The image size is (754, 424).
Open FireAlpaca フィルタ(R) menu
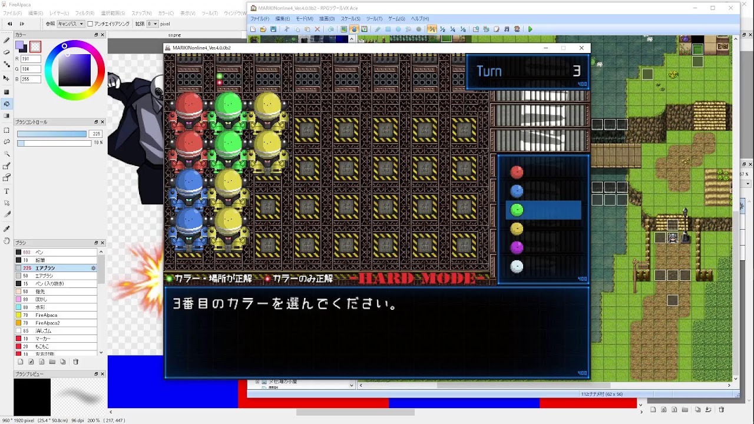[x=85, y=13]
